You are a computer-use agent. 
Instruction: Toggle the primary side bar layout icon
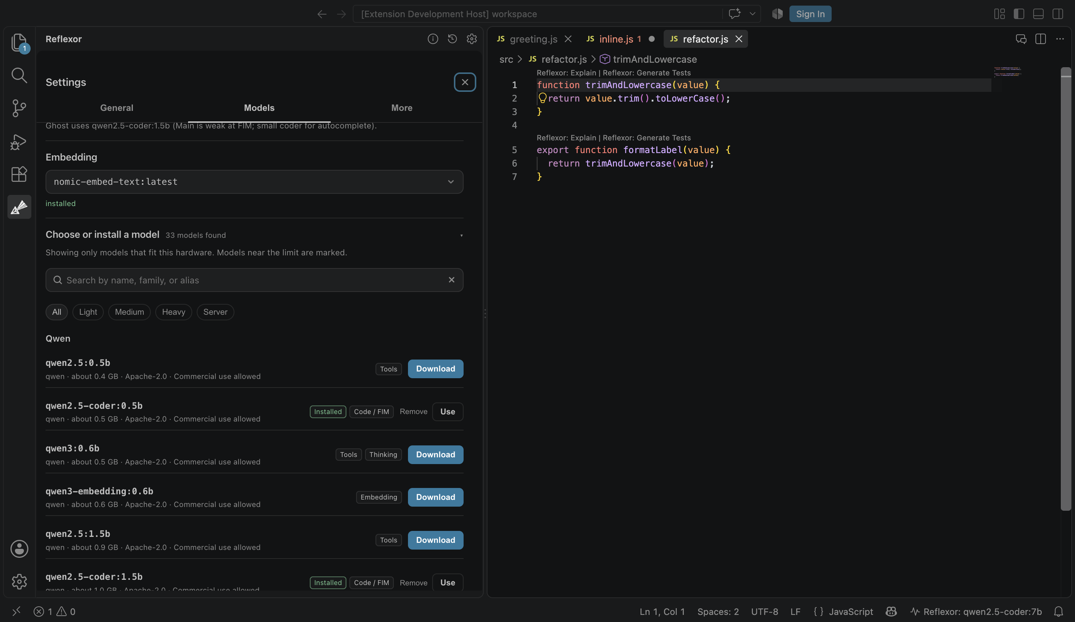click(1019, 14)
